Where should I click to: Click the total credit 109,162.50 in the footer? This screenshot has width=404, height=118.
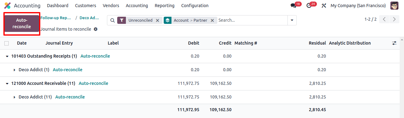(220, 110)
